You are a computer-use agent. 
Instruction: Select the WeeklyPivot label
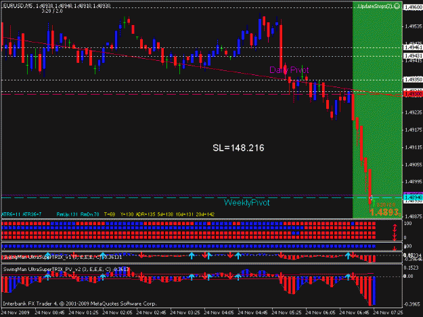tap(246, 203)
